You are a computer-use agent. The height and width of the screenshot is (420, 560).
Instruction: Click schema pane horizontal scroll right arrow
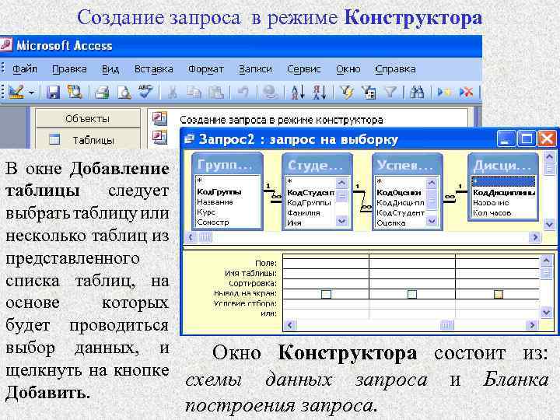pyautogui.click(x=534, y=236)
